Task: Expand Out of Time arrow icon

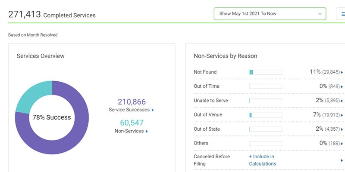Action: pos(342,87)
